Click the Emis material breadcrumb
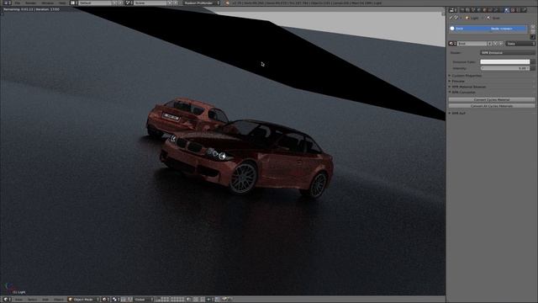 (493, 18)
